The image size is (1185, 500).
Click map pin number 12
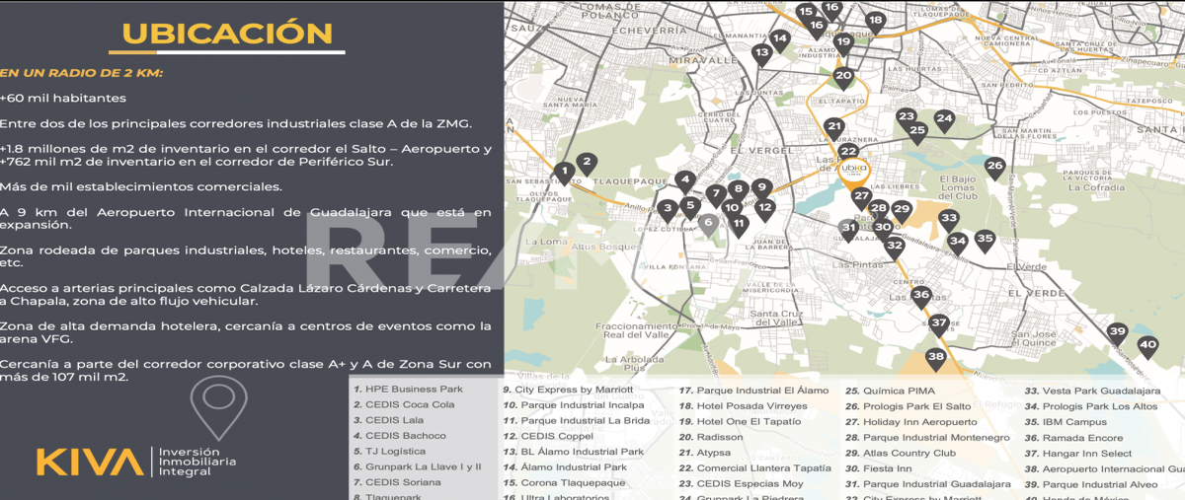tap(764, 209)
